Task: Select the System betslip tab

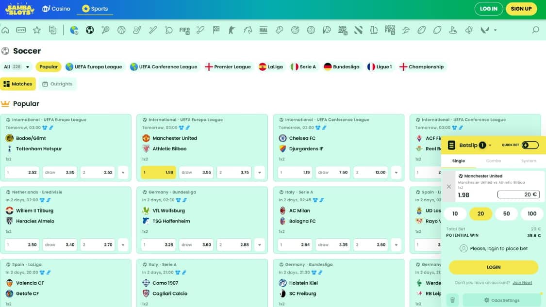Action: coord(528,161)
